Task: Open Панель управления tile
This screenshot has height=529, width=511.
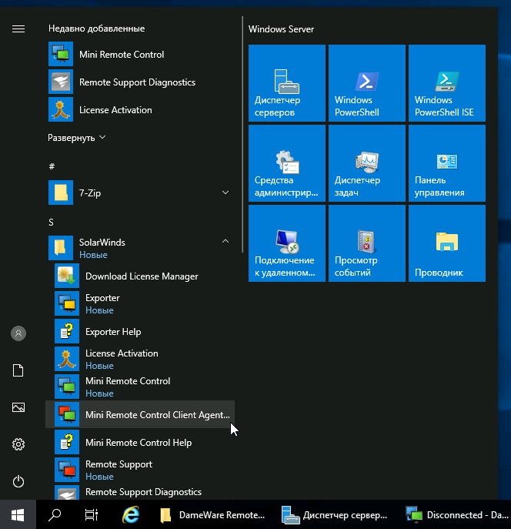Action: pyautogui.click(x=447, y=163)
